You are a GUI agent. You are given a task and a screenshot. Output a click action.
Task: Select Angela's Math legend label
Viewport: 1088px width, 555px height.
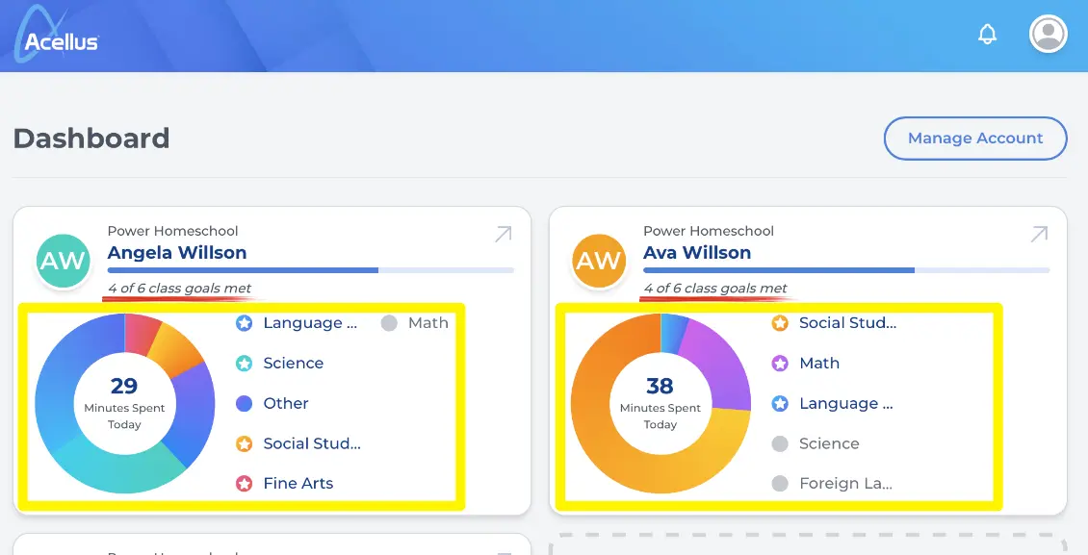428,323
